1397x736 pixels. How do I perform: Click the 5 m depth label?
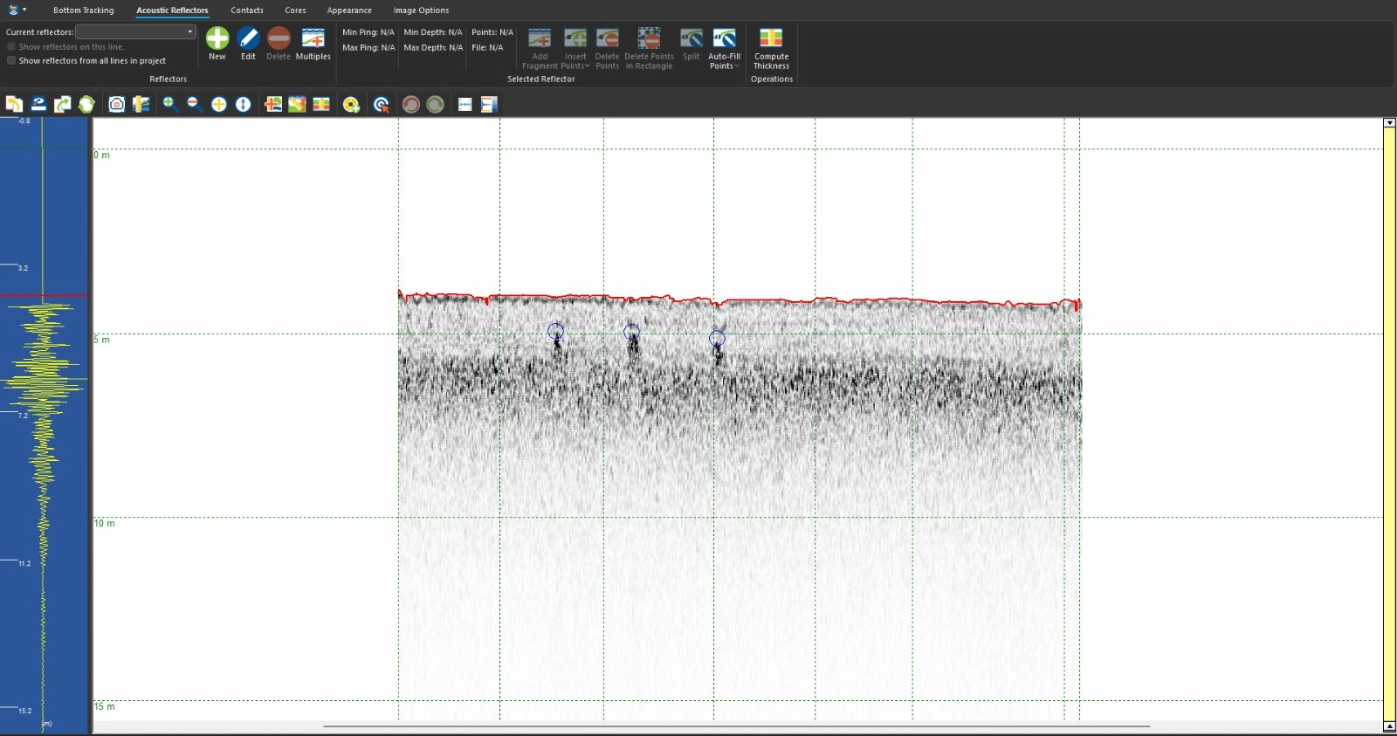(x=102, y=340)
